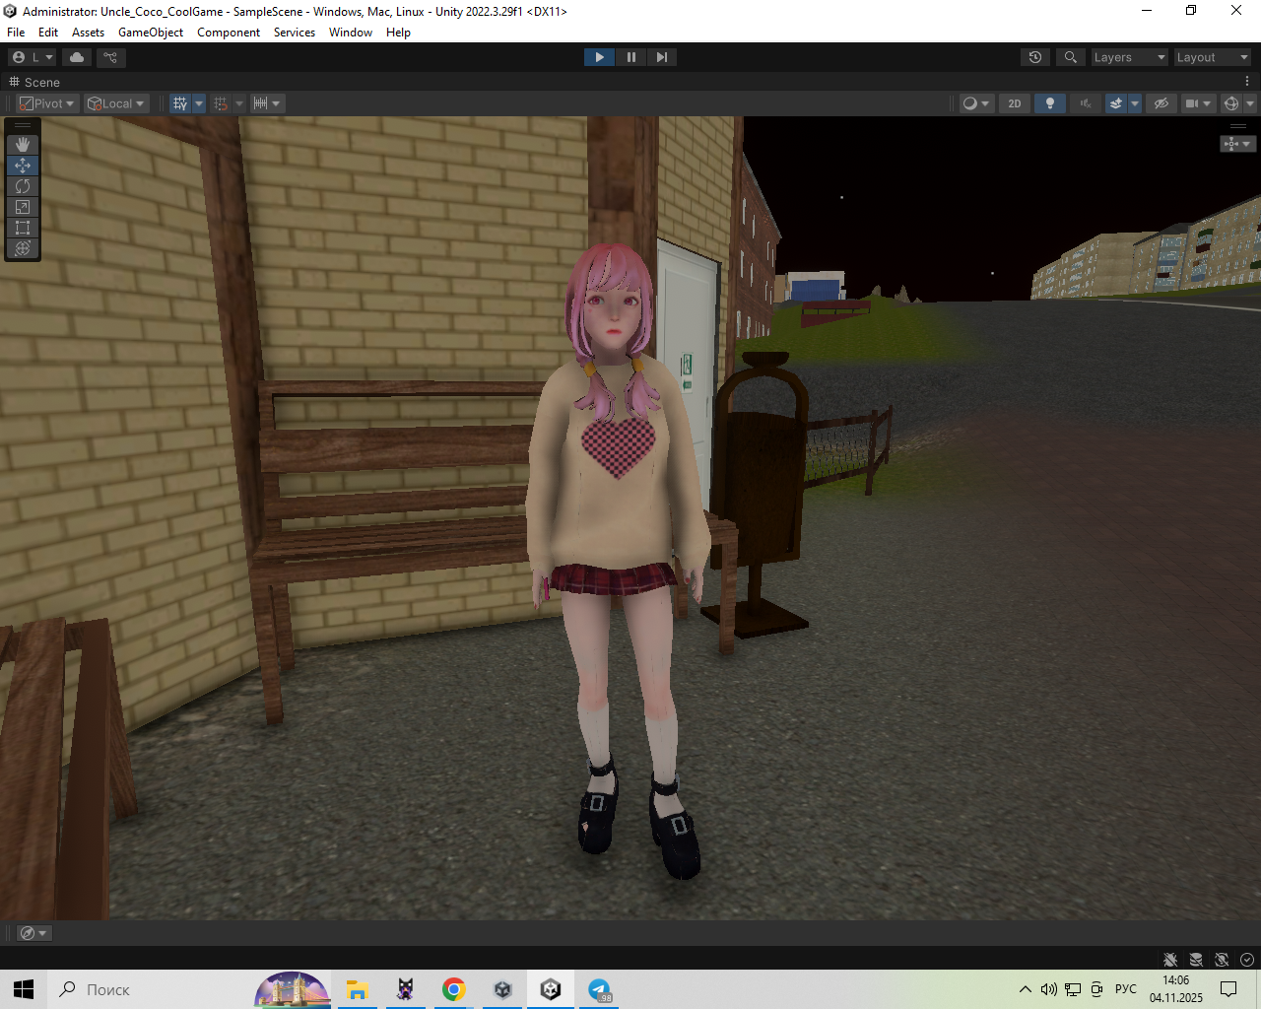Open the debugger status icon
This screenshot has width=1261, height=1009.
pos(1170,960)
